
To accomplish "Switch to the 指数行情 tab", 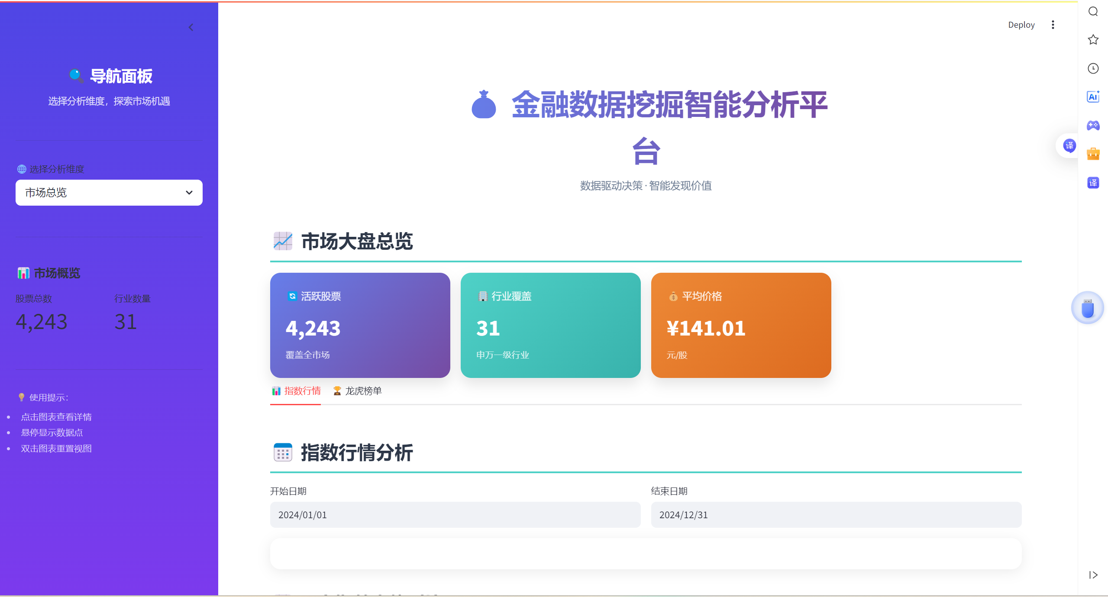I will coord(296,390).
